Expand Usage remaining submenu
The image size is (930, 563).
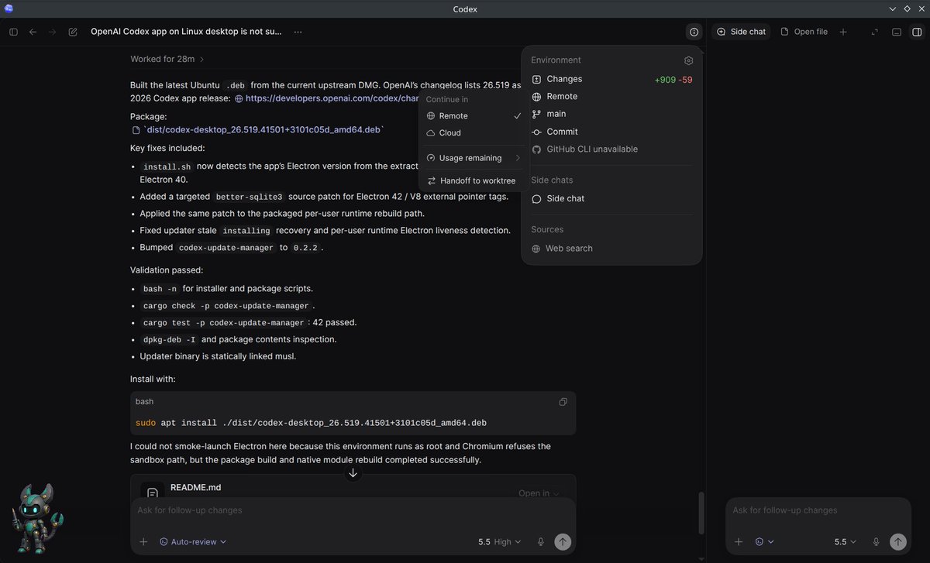474,158
